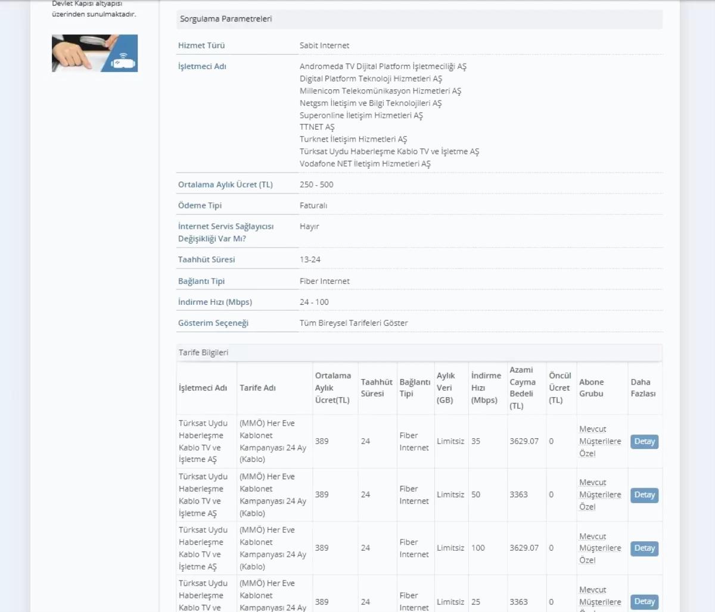Click the Hayır value for provider change
The width and height of the screenshot is (715, 612).
(x=309, y=227)
